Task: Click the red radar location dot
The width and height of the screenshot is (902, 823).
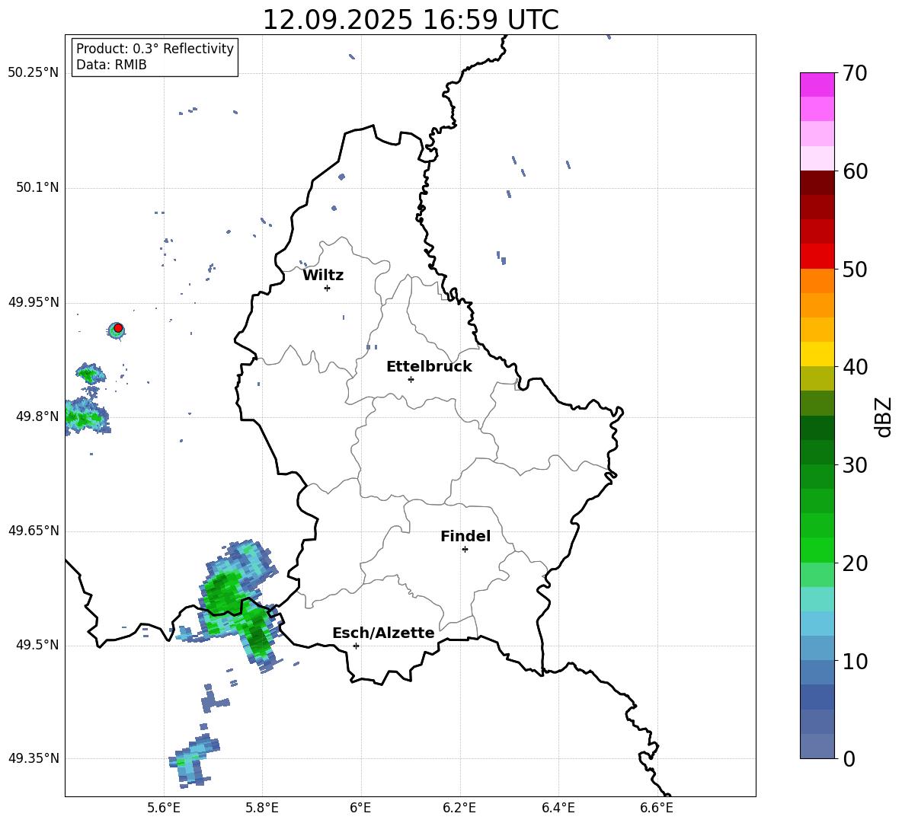Action: [118, 328]
